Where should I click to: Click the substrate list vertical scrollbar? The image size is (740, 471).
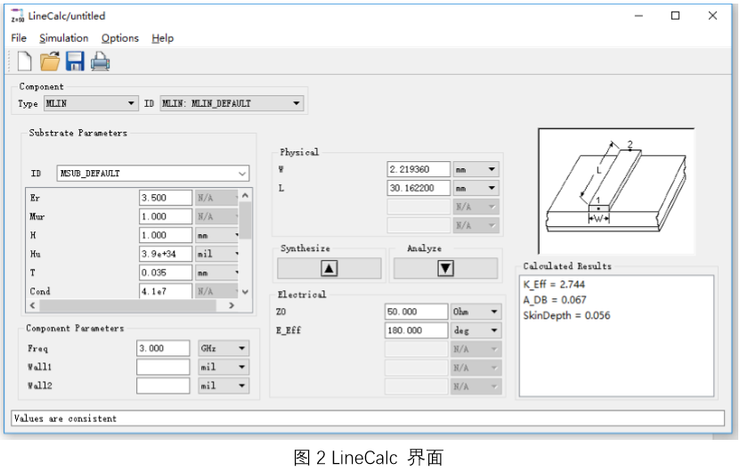pyautogui.click(x=246, y=223)
